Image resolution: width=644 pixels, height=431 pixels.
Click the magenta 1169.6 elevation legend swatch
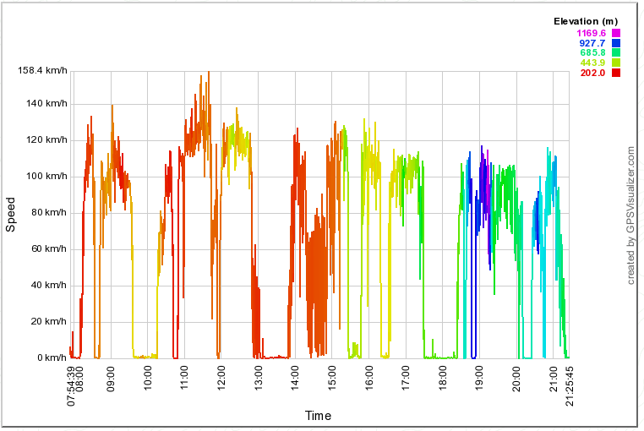click(x=616, y=33)
